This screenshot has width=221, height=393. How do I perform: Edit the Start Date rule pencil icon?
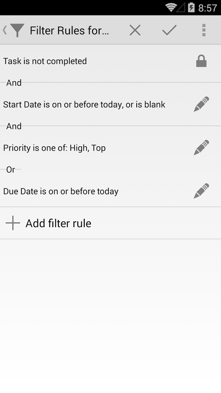pos(201,104)
